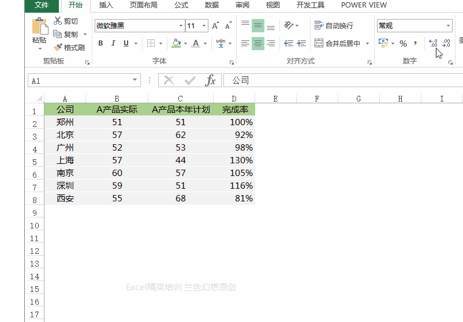
Task: Toggle Bold formatting
Action: pyautogui.click(x=100, y=43)
